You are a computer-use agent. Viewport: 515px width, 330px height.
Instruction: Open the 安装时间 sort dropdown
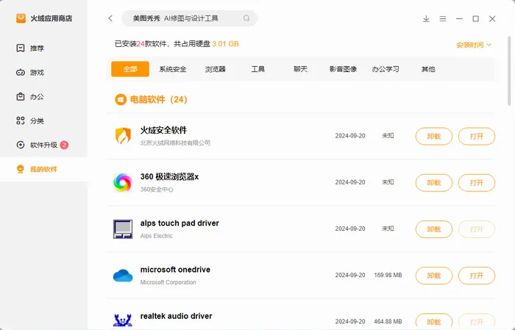(x=474, y=45)
